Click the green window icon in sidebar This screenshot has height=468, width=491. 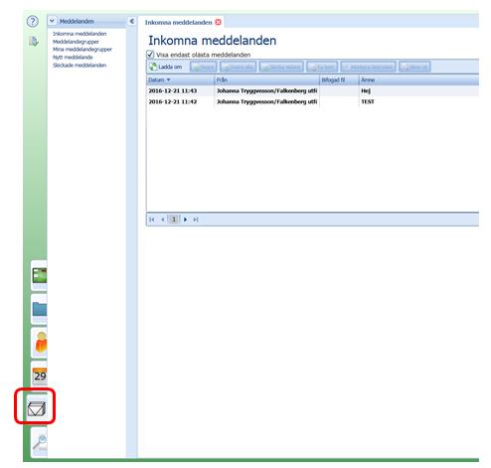coord(40,275)
